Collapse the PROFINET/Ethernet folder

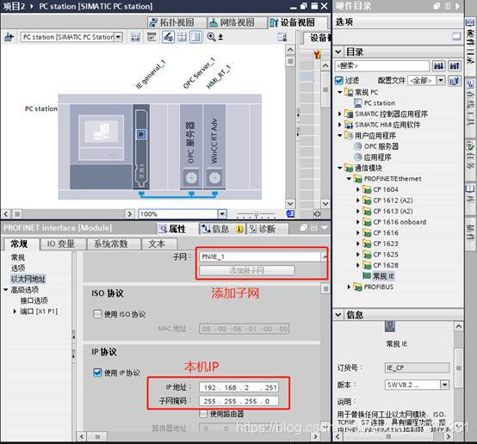pos(349,179)
